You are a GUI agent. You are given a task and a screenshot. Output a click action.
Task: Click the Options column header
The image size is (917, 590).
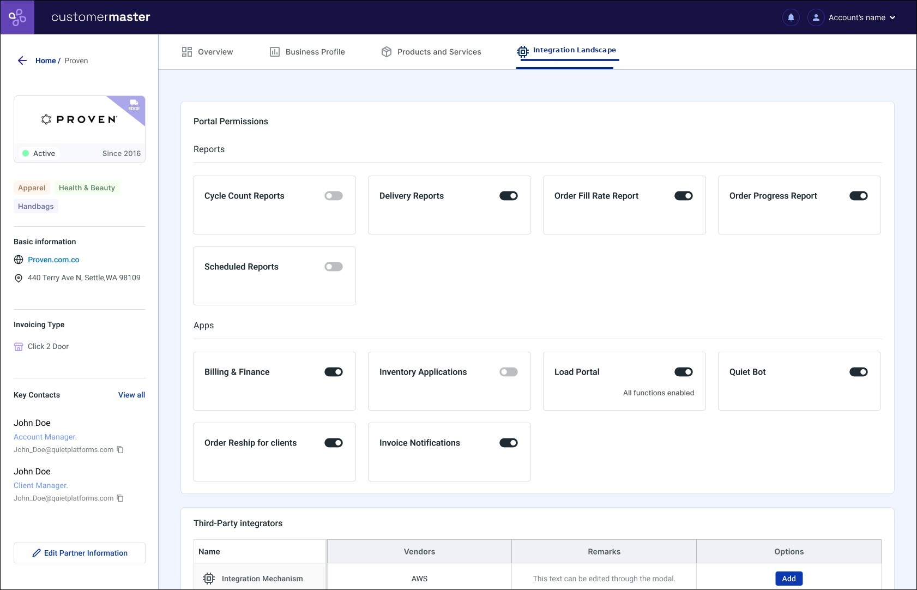[789, 551]
